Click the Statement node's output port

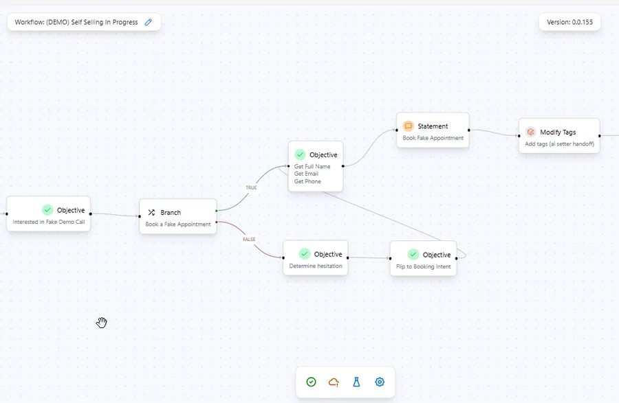(x=469, y=130)
